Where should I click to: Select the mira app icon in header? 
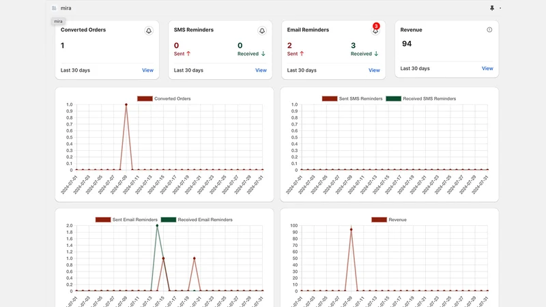tap(54, 8)
